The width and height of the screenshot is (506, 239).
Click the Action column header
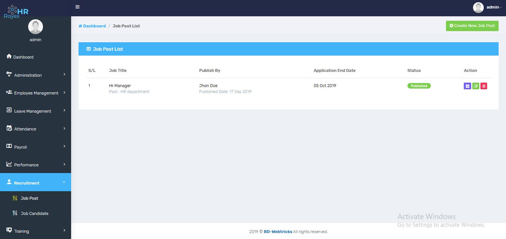(470, 70)
